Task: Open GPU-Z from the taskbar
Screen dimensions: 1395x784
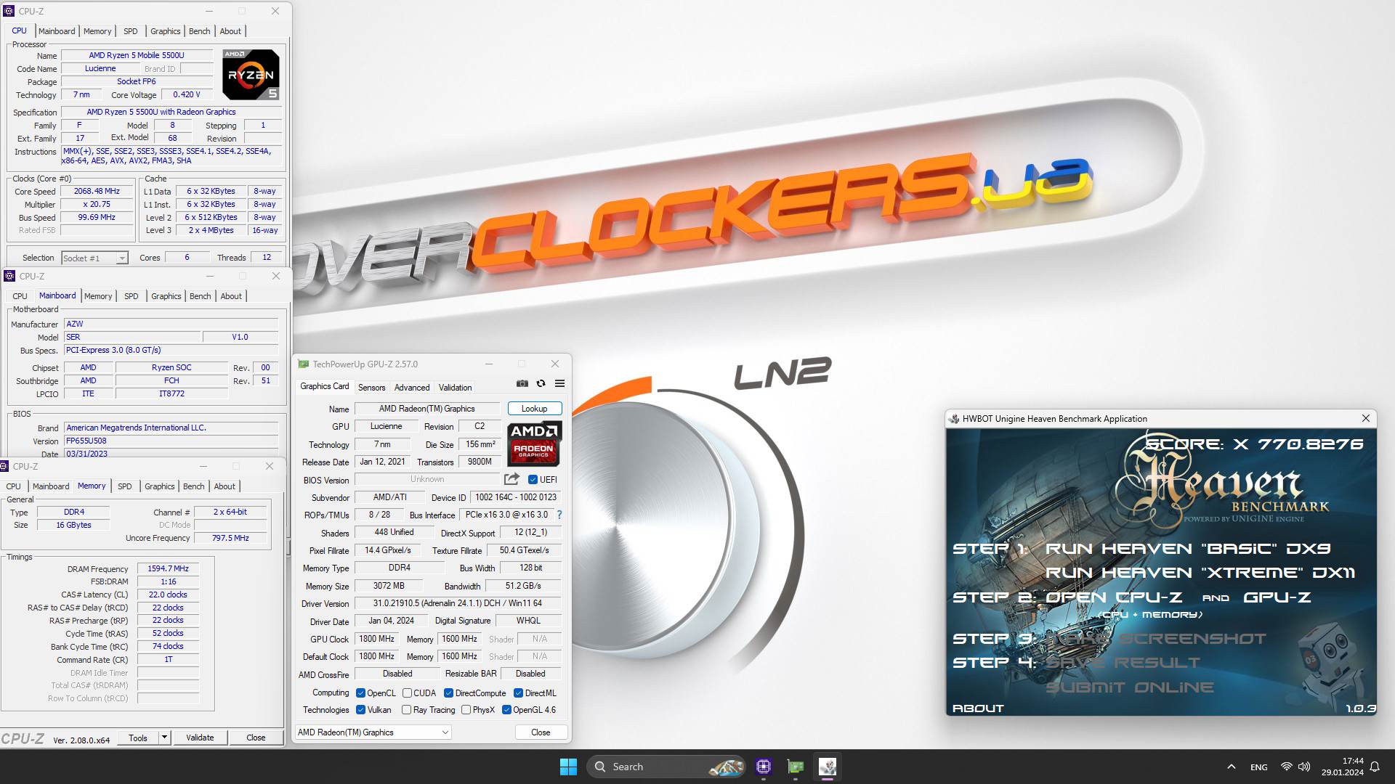Action: (796, 767)
